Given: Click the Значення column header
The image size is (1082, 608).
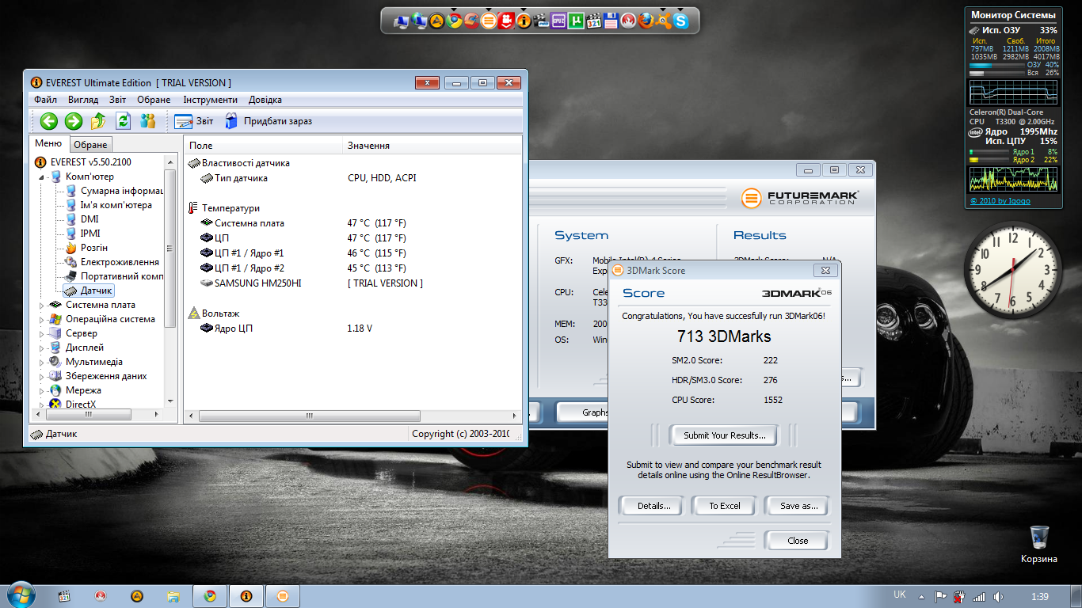Looking at the screenshot, I should [x=432, y=146].
